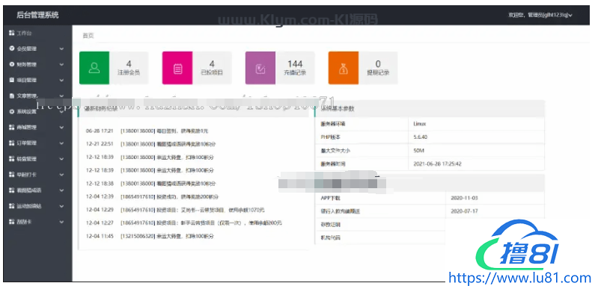Click the 06-28 17:21 每日签到 record

147,131
